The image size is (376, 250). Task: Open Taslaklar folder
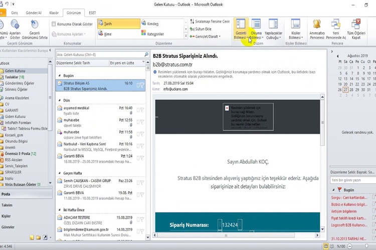pyautogui.click(x=15, y=77)
